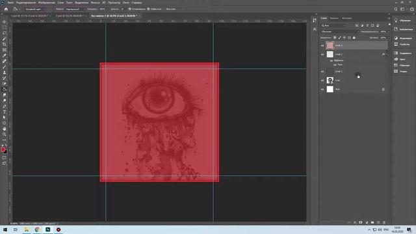Lock all with padlock icon
The image size is (416, 234).
tap(354, 38)
